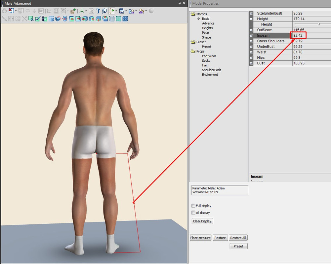Click the Restore All button
This screenshot has width=331, height=264.
(x=238, y=238)
